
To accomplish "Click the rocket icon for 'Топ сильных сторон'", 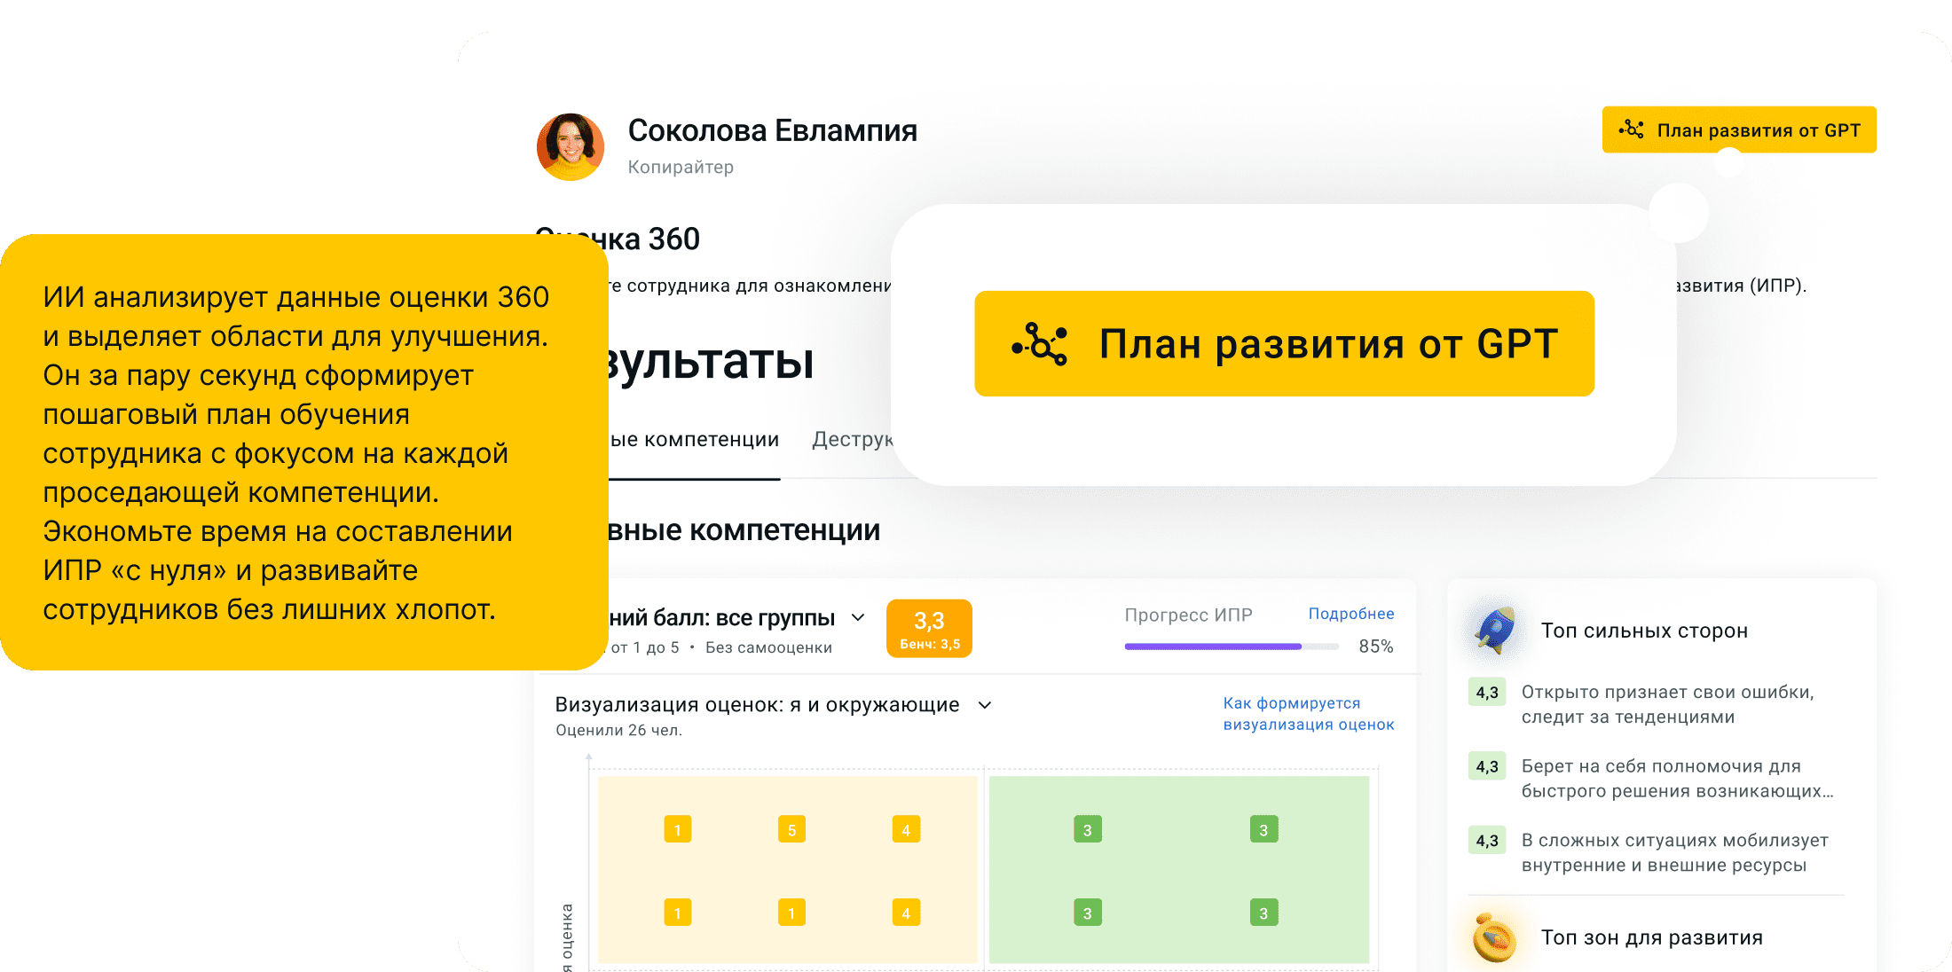I will click(x=1496, y=630).
